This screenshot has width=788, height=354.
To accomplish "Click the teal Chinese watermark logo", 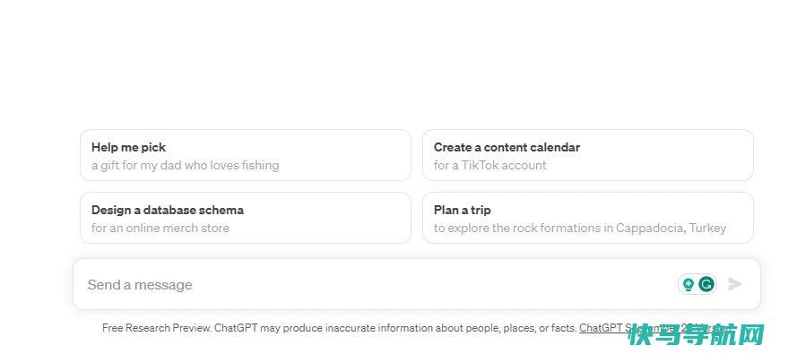I will coord(696,335).
